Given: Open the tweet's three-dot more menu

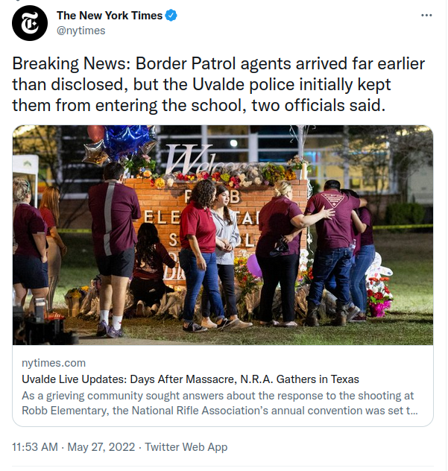Looking at the screenshot, I should [x=426, y=16].
